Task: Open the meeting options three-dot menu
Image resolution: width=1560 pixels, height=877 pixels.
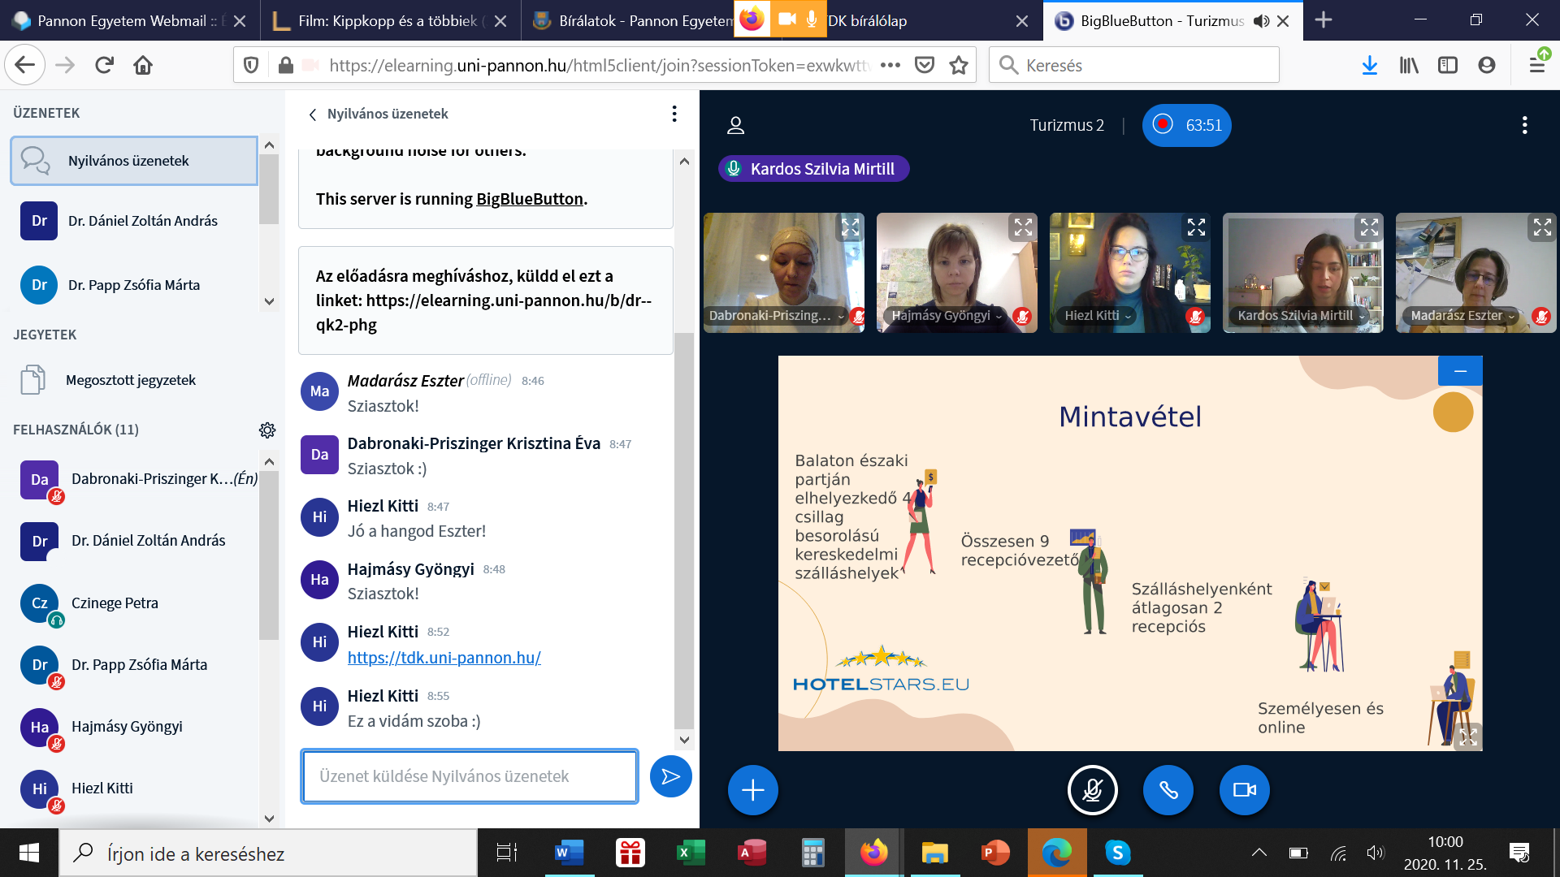Action: point(1524,125)
